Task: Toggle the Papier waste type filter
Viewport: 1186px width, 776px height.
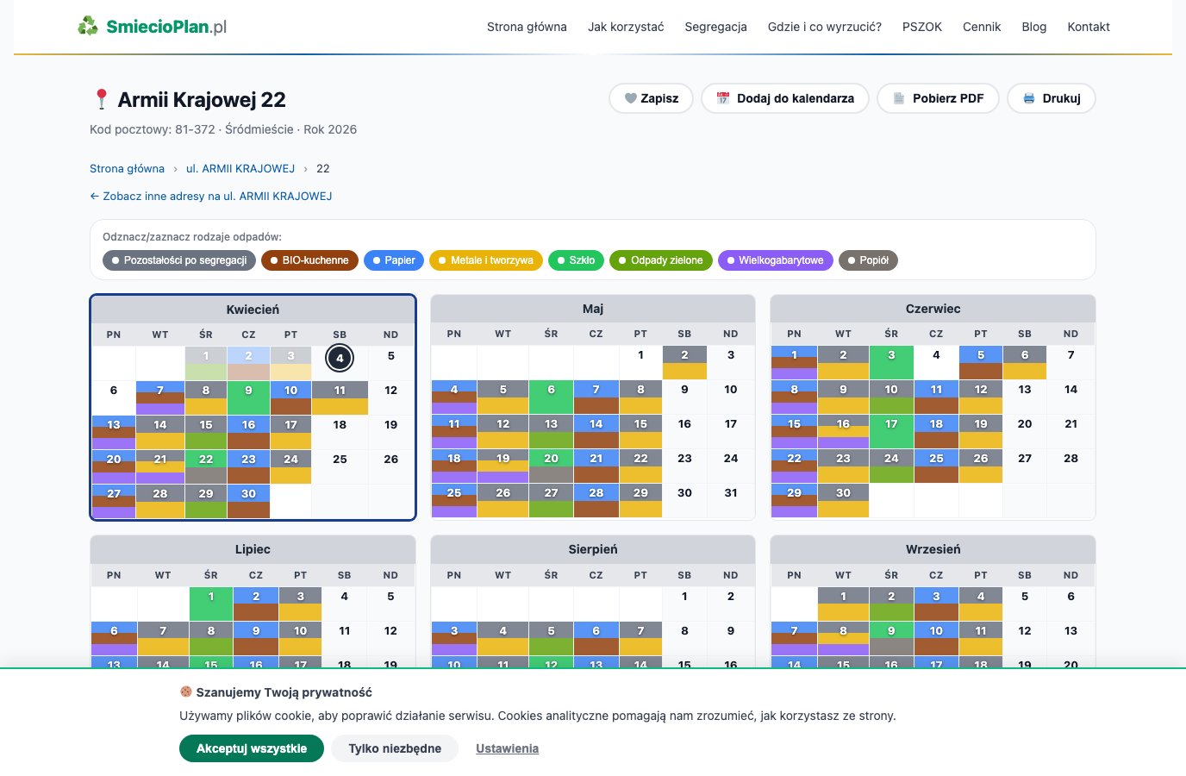Action: [394, 260]
